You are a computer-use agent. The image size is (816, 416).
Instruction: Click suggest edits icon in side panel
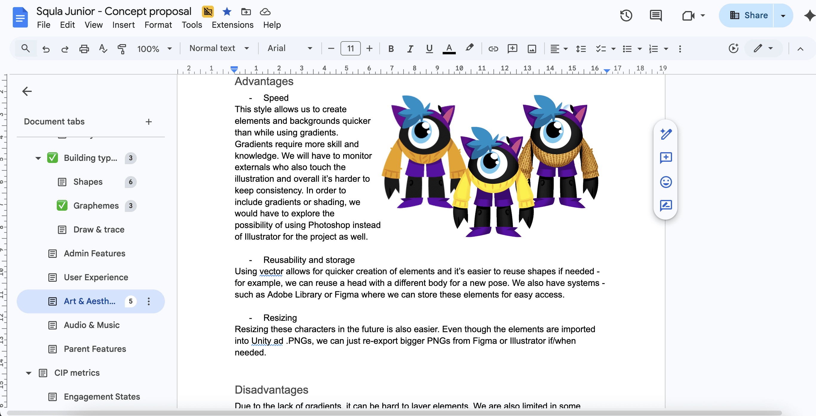(x=665, y=206)
